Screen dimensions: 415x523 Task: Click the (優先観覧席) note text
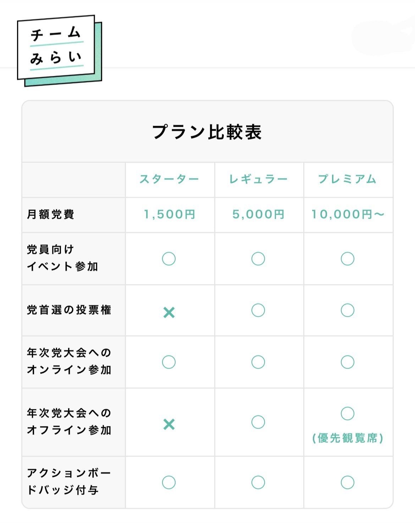(x=348, y=438)
